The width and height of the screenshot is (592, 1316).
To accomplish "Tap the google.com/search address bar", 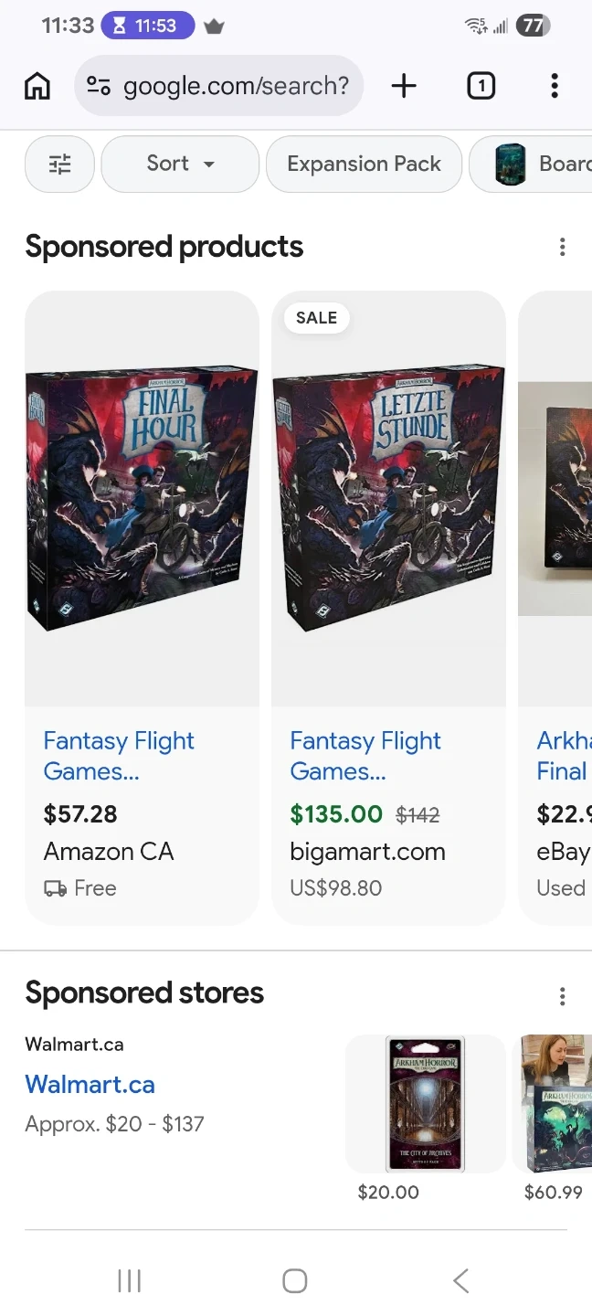I will point(236,86).
